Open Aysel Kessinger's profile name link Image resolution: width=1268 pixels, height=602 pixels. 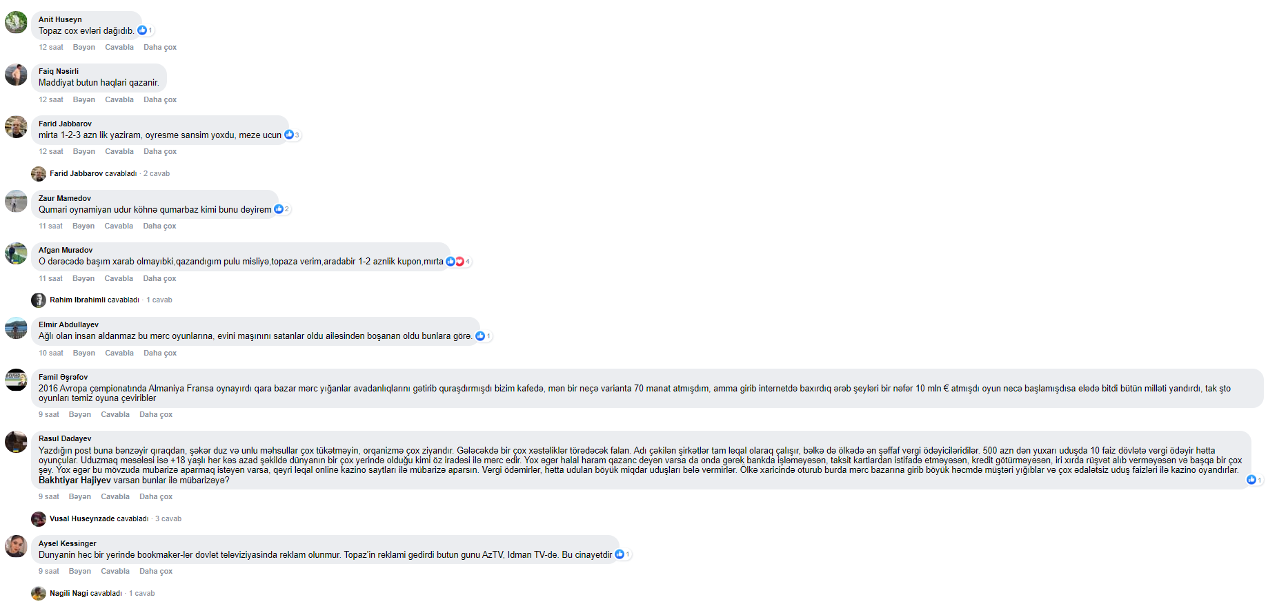click(x=68, y=544)
